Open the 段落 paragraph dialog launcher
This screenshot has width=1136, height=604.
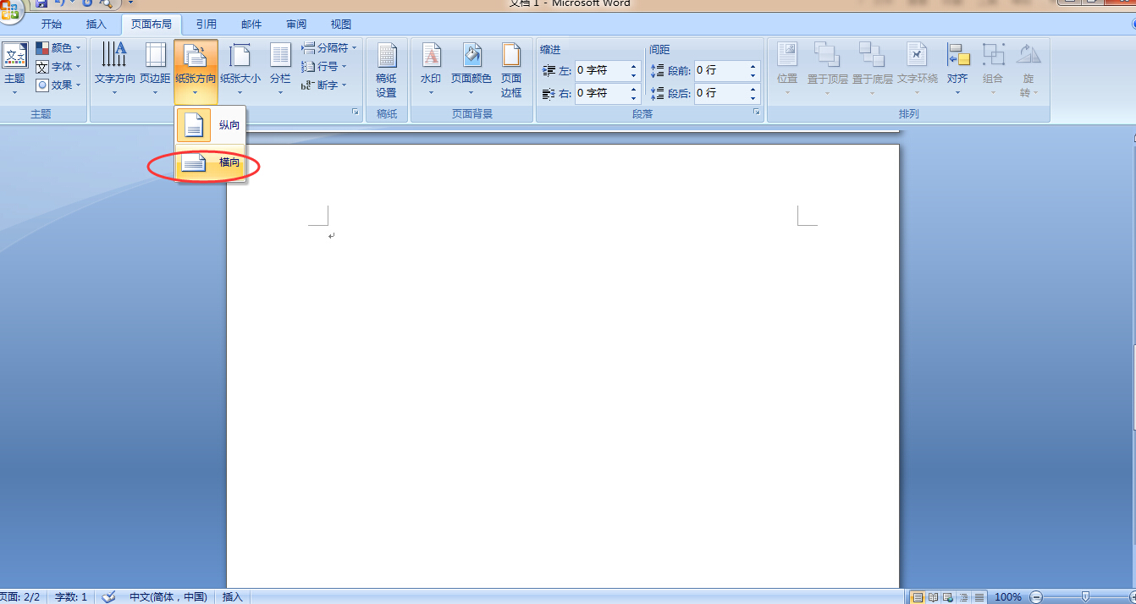[x=755, y=113]
